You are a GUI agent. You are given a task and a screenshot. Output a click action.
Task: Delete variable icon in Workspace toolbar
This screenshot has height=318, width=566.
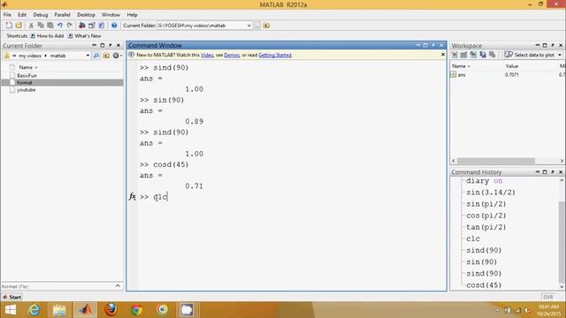(x=492, y=55)
